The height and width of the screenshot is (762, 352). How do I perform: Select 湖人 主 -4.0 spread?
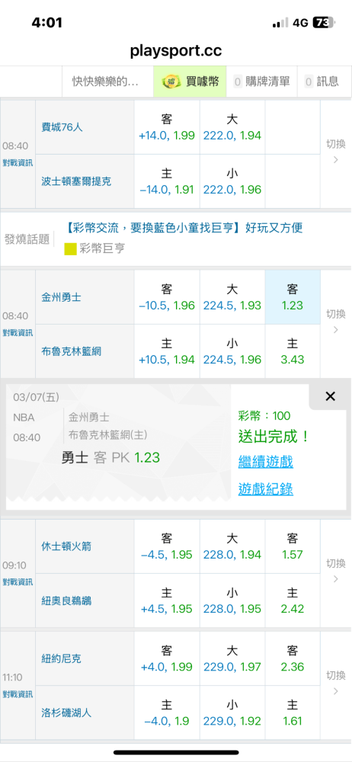pyautogui.click(x=167, y=712)
